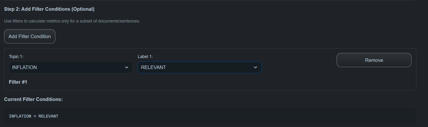Click the "Step 2: Add Filter Conditions" heading
This screenshot has height=127, width=428.
[x=49, y=9]
